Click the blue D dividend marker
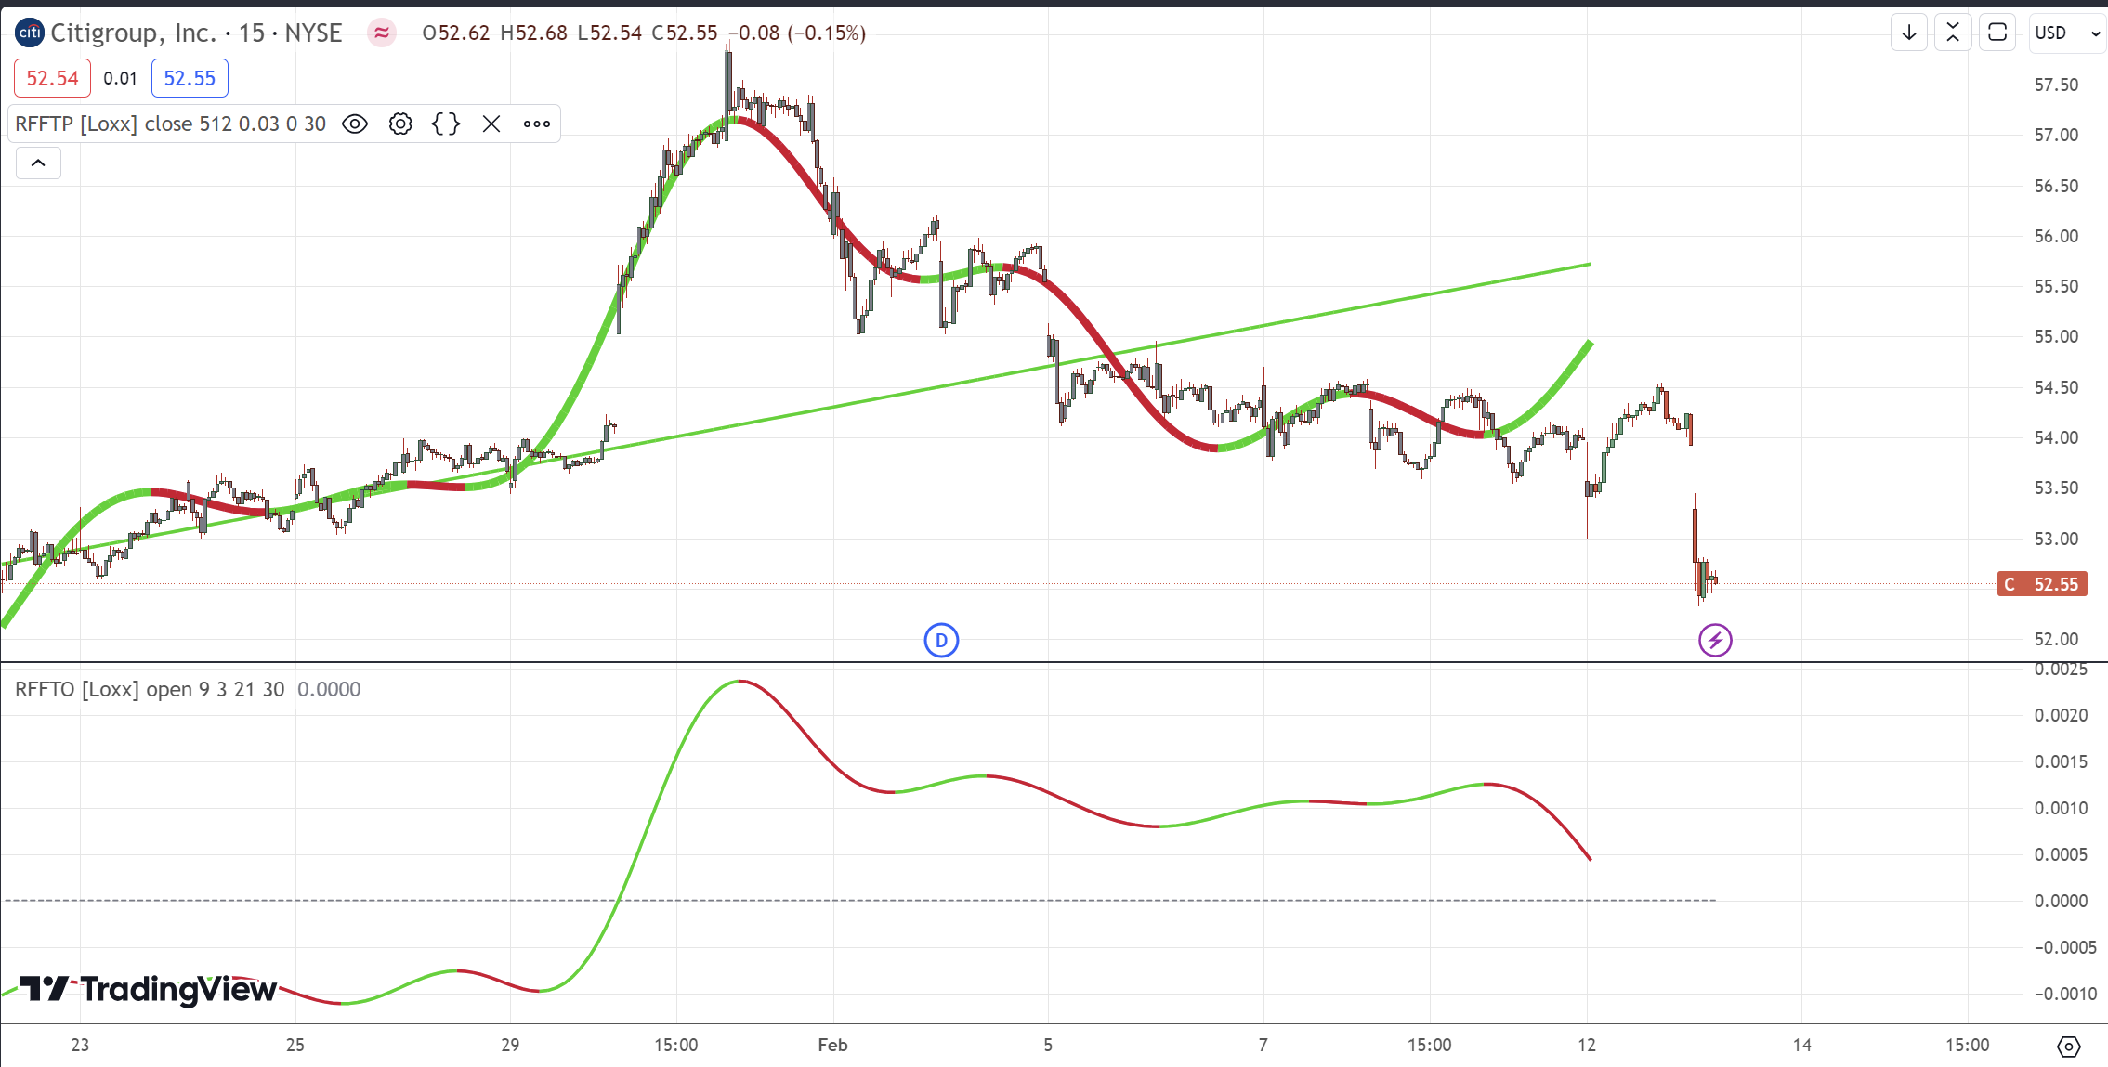Image resolution: width=2108 pixels, height=1067 pixels. [x=941, y=640]
